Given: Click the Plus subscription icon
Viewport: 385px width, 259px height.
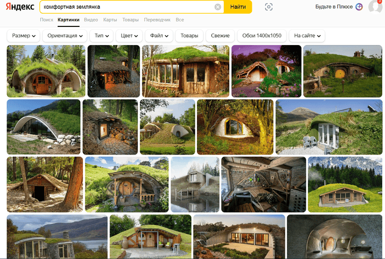Looking at the screenshot, I should tap(359, 7).
